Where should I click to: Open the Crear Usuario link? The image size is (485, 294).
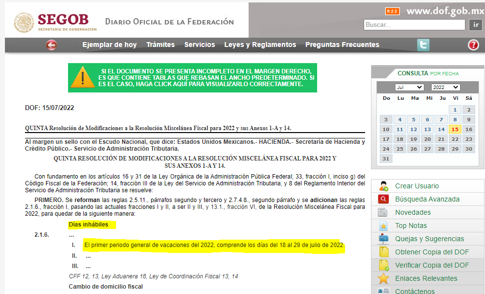417,186
